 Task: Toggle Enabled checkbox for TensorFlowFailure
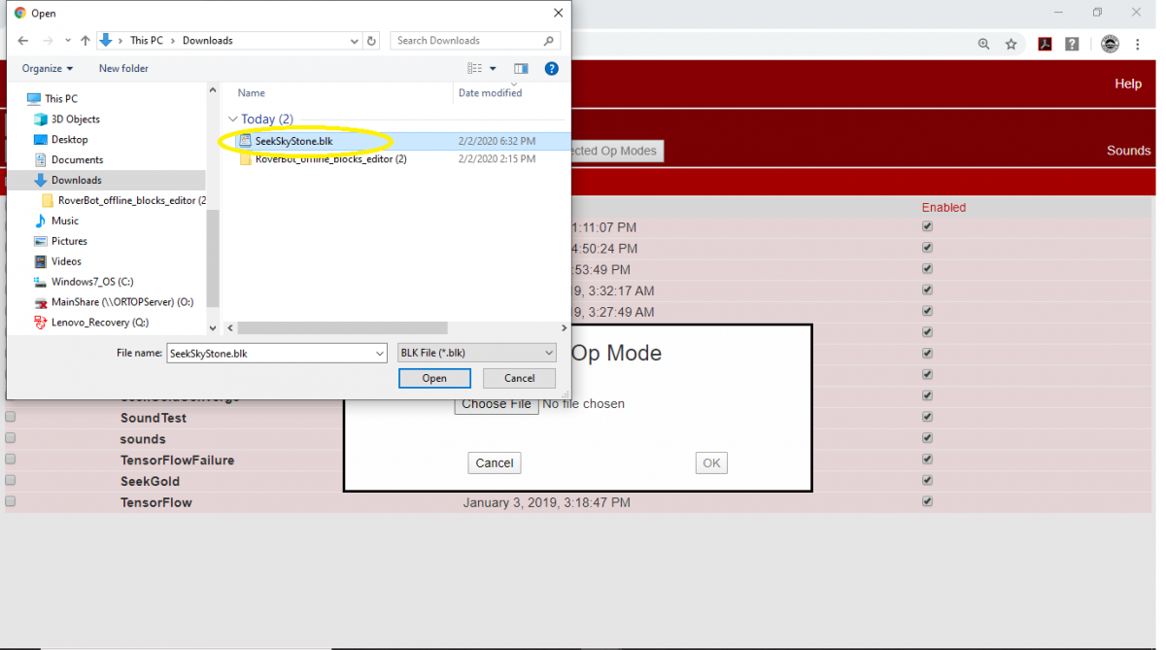click(927, 460)
